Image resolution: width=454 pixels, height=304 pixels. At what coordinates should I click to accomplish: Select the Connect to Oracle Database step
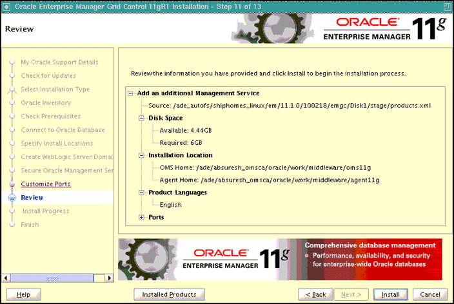tap(63, 130)
